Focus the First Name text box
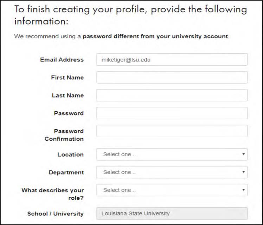263x225 pixels. point(172,77)
